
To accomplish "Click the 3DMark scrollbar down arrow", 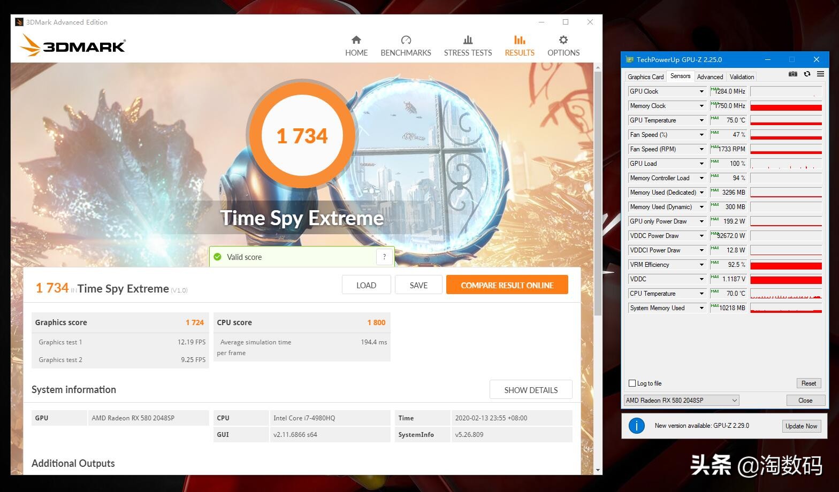I will pyautogui.click(x=598, y=470).
